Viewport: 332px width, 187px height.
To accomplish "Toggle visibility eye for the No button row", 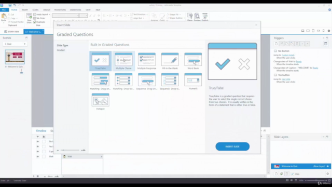I will pyautogui.click(x=38, y=141).
